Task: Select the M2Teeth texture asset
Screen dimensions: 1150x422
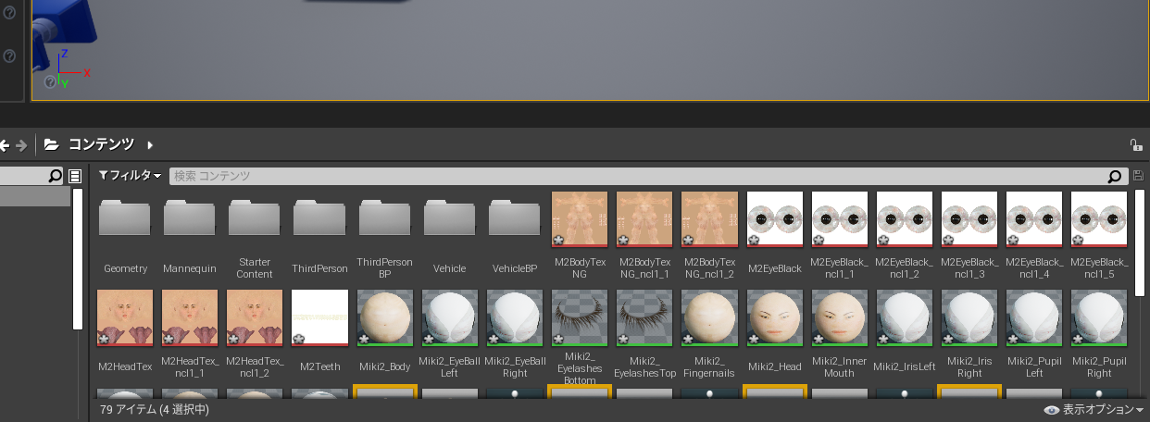Action: [x=319, y=317]
